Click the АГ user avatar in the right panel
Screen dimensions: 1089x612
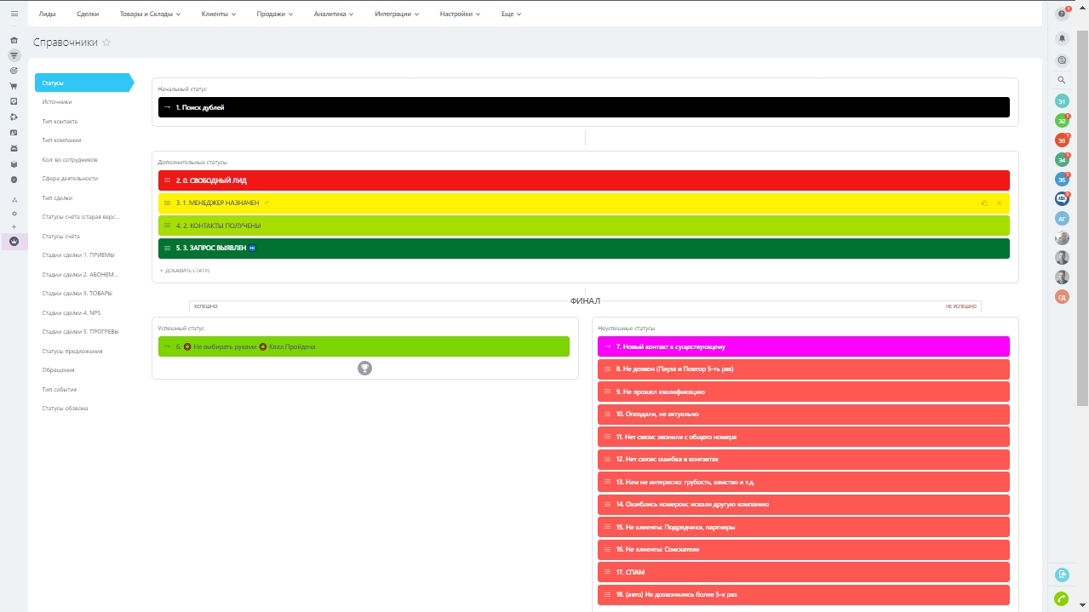coord(1062,218)
